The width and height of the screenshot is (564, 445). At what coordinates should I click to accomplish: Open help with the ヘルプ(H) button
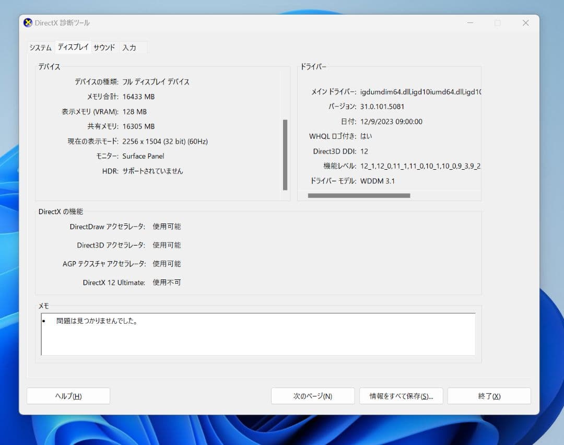tap(68, 396)
